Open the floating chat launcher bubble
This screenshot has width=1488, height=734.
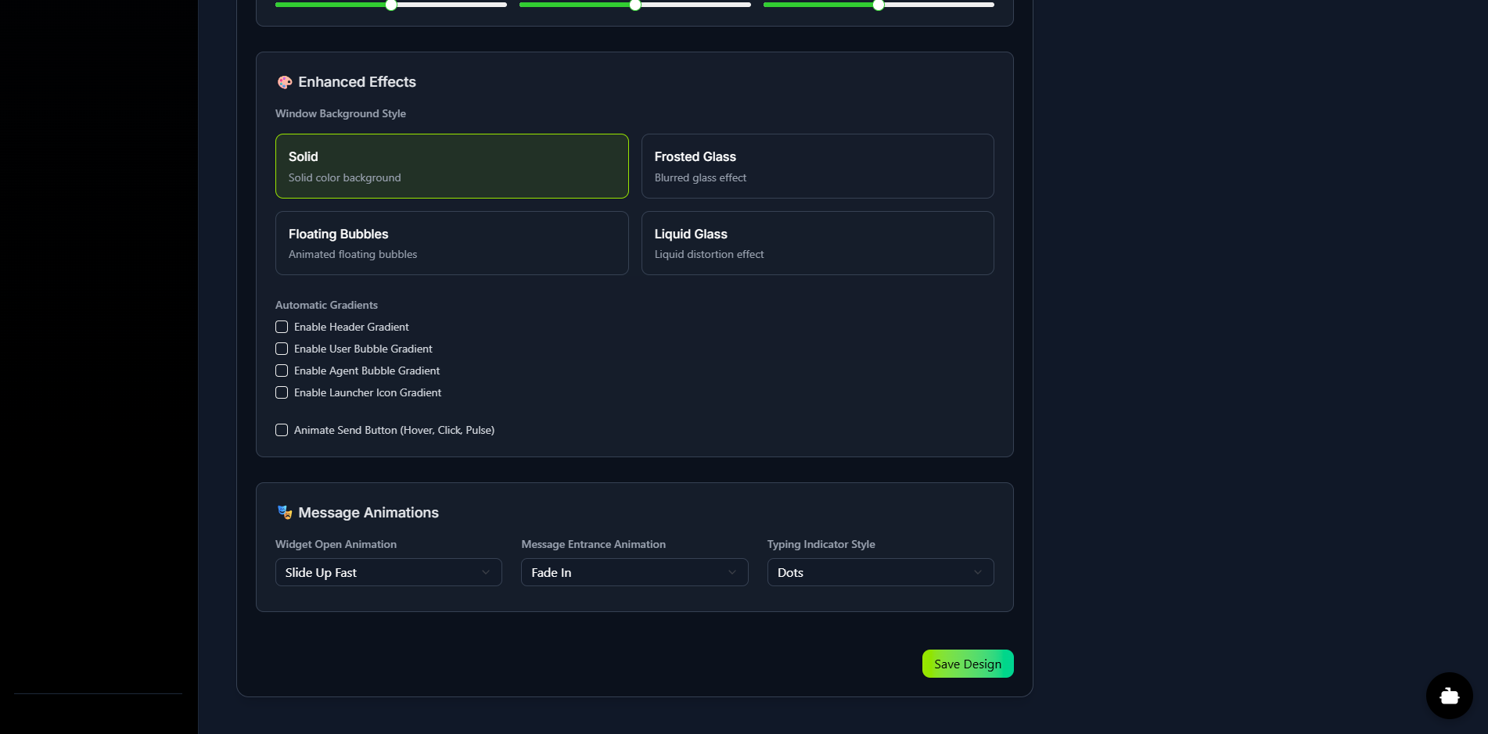pyautogui.click(x=1449, y=696)
